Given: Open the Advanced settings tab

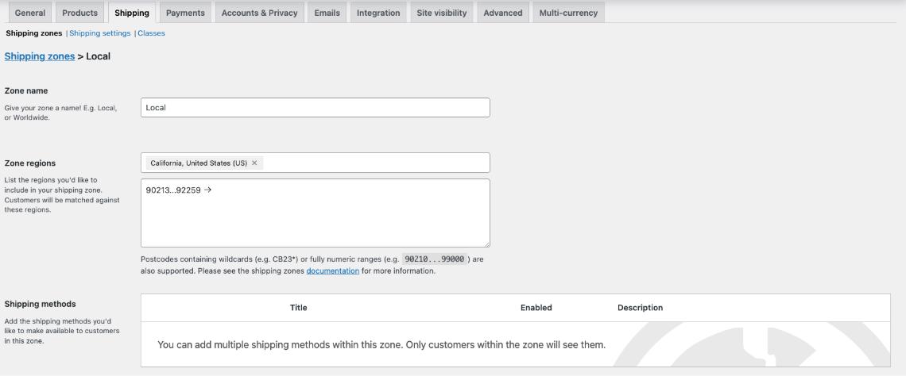Looking at the screenshot, I should (503, 13).
